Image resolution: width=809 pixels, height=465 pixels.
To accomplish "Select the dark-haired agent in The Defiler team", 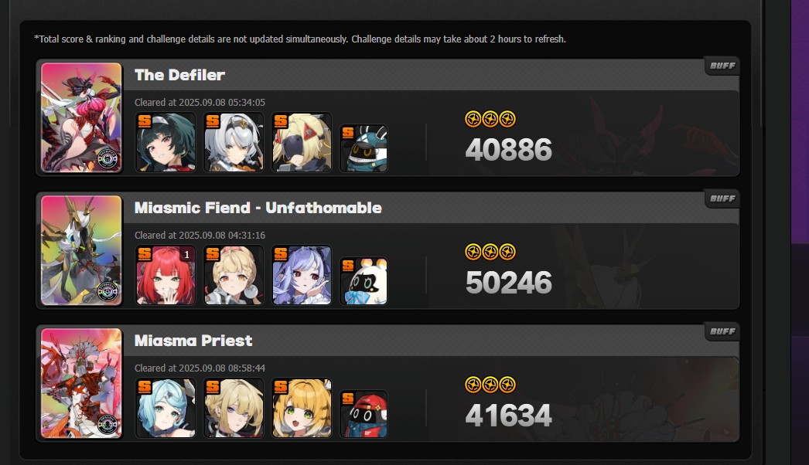I will 166,142.
